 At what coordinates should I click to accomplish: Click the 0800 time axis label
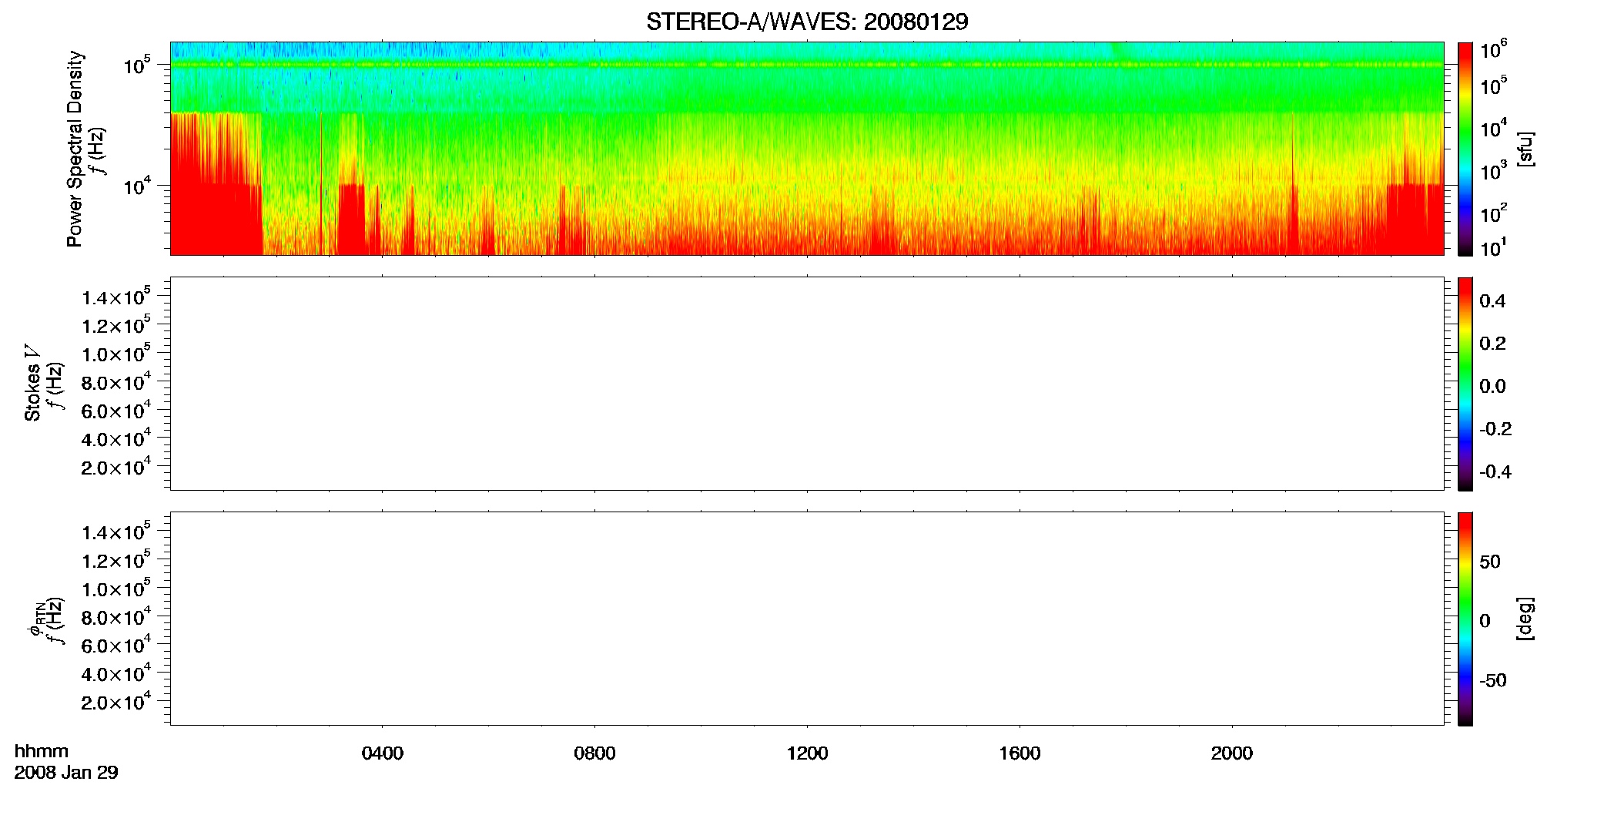point(594,753)
